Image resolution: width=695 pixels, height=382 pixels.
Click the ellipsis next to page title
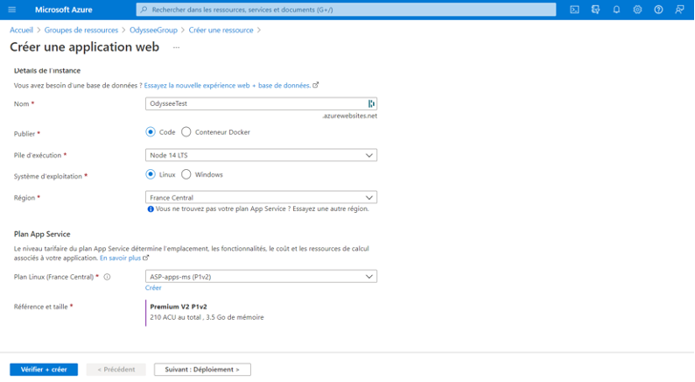click(177, 47)
